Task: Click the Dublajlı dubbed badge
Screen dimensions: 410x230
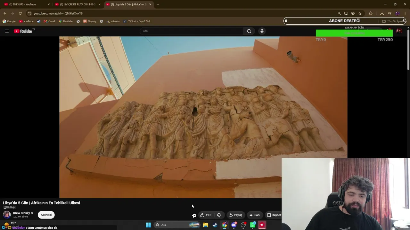Action: coord(10,207)
